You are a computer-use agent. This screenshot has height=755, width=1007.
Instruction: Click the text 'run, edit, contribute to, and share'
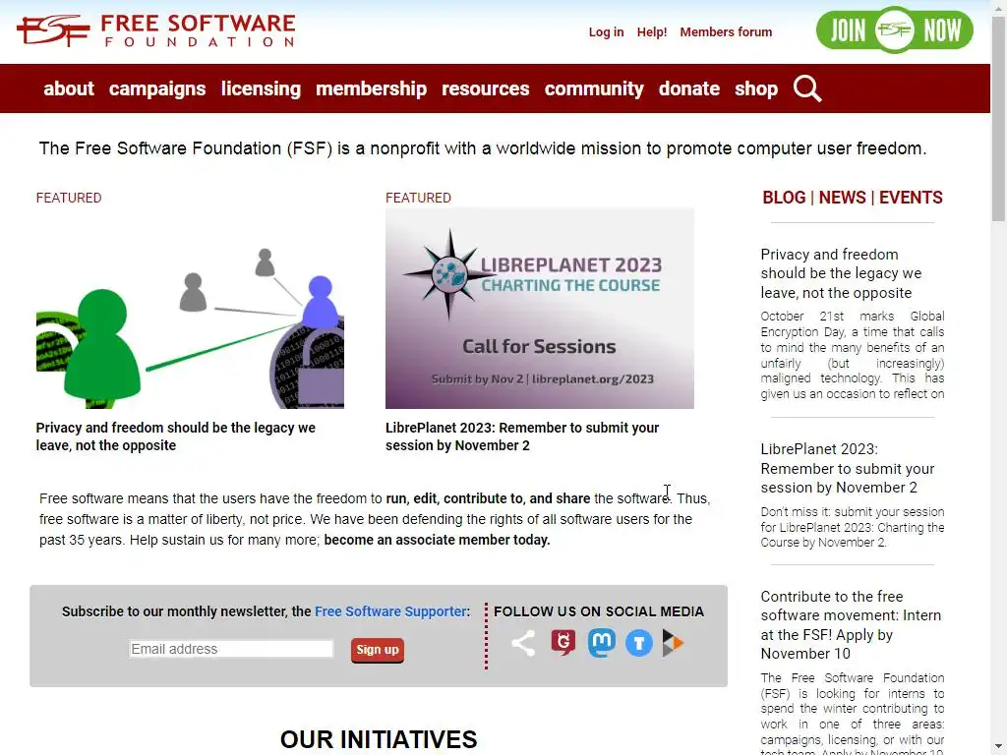point(488,498)
